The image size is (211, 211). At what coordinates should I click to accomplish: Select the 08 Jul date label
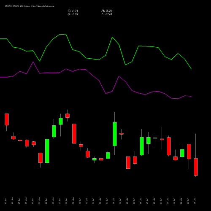click(x=114, y=201)
